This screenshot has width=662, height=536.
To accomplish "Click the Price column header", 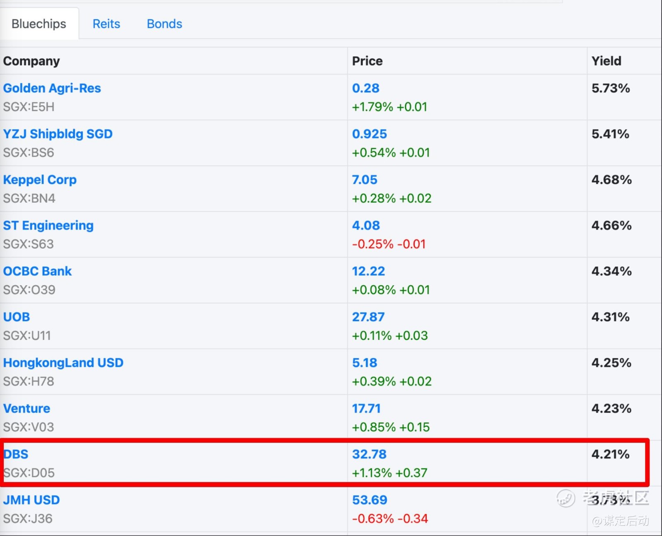I will (367, 61).
